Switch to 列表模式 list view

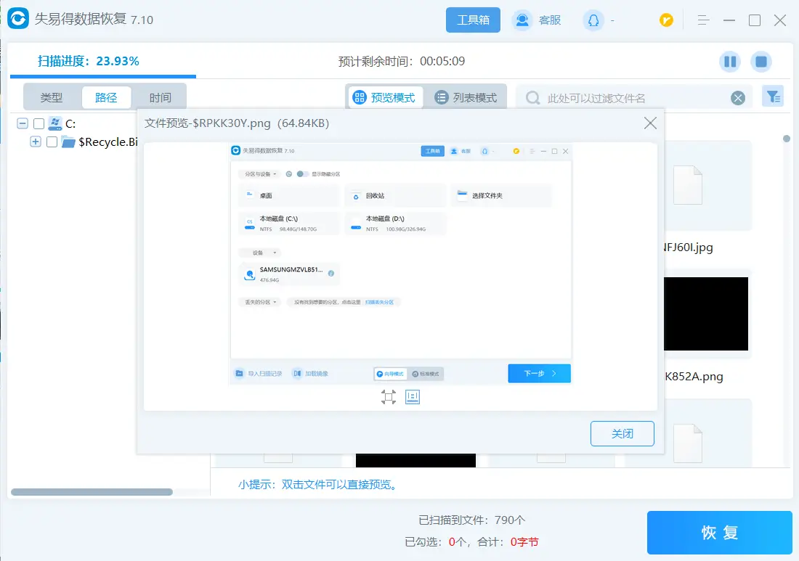466,98
